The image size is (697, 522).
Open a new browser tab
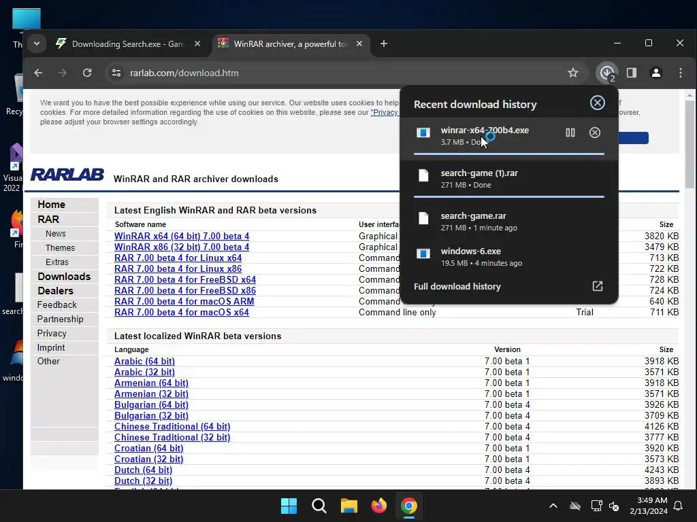[384, 43]
